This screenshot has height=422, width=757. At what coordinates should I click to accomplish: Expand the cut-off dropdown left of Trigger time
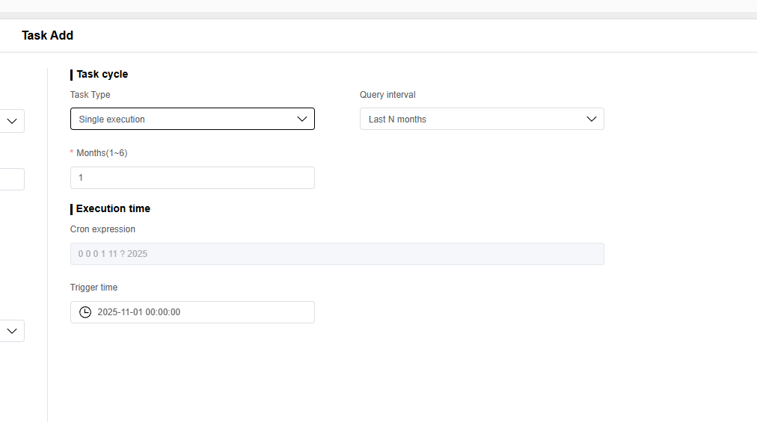(12, 331)
